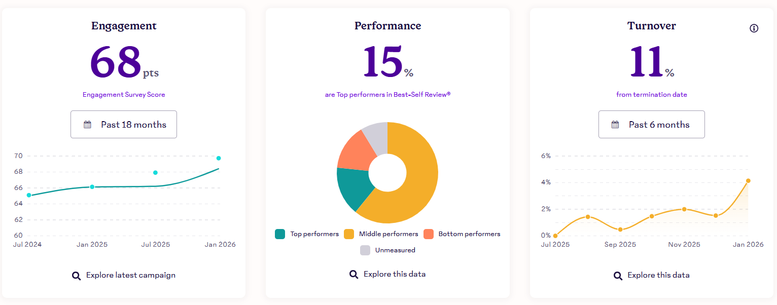
Task: Open the Past 18 months date dropdown
Action: point(124,125)
